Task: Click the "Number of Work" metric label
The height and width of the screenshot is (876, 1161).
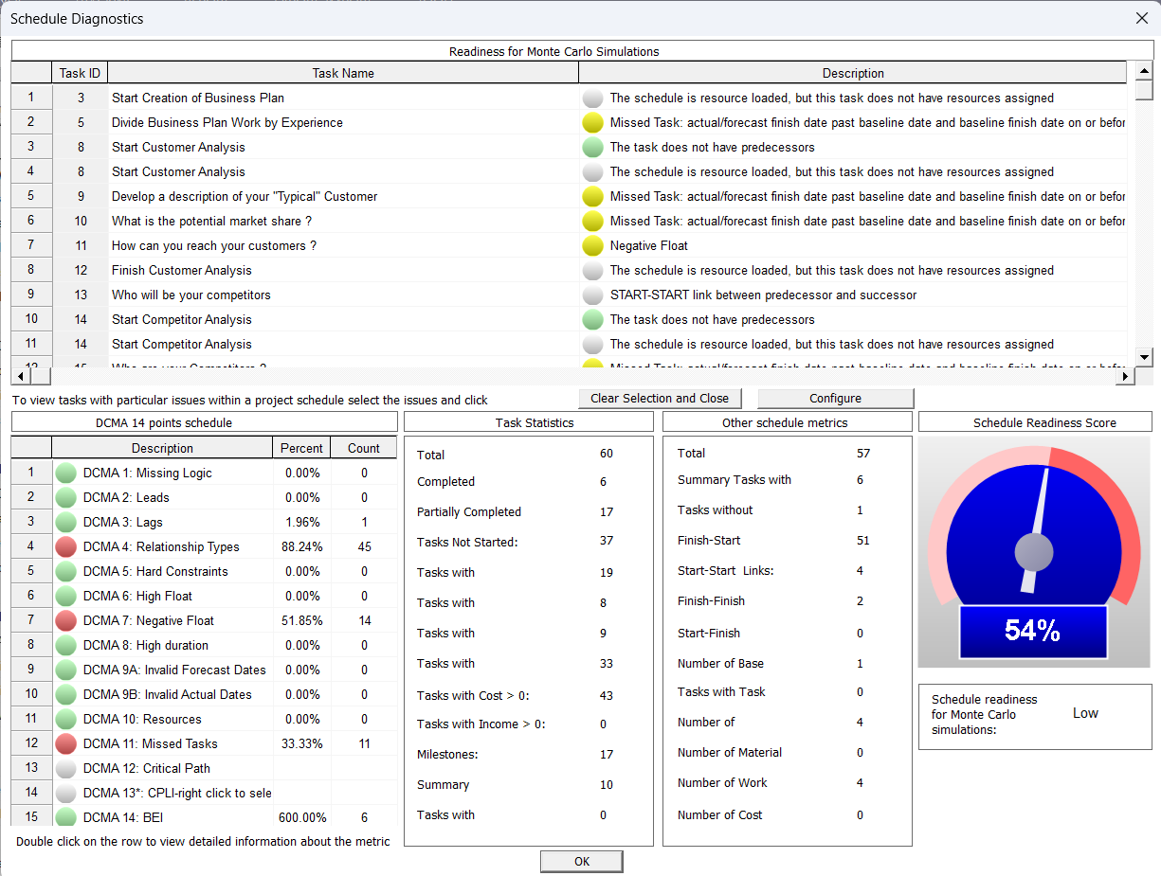Action: pyautogui.click(x=722, y=782)
